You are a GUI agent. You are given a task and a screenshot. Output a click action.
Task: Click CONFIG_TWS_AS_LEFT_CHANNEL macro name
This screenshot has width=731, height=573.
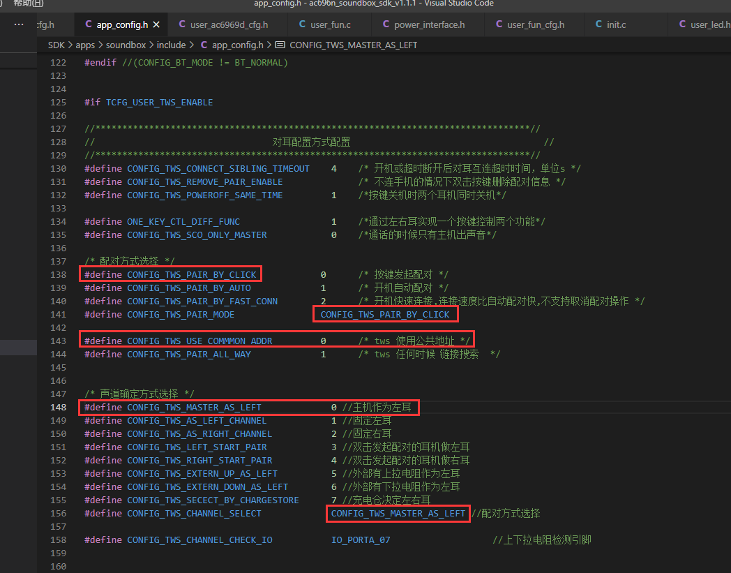(197, 421)
